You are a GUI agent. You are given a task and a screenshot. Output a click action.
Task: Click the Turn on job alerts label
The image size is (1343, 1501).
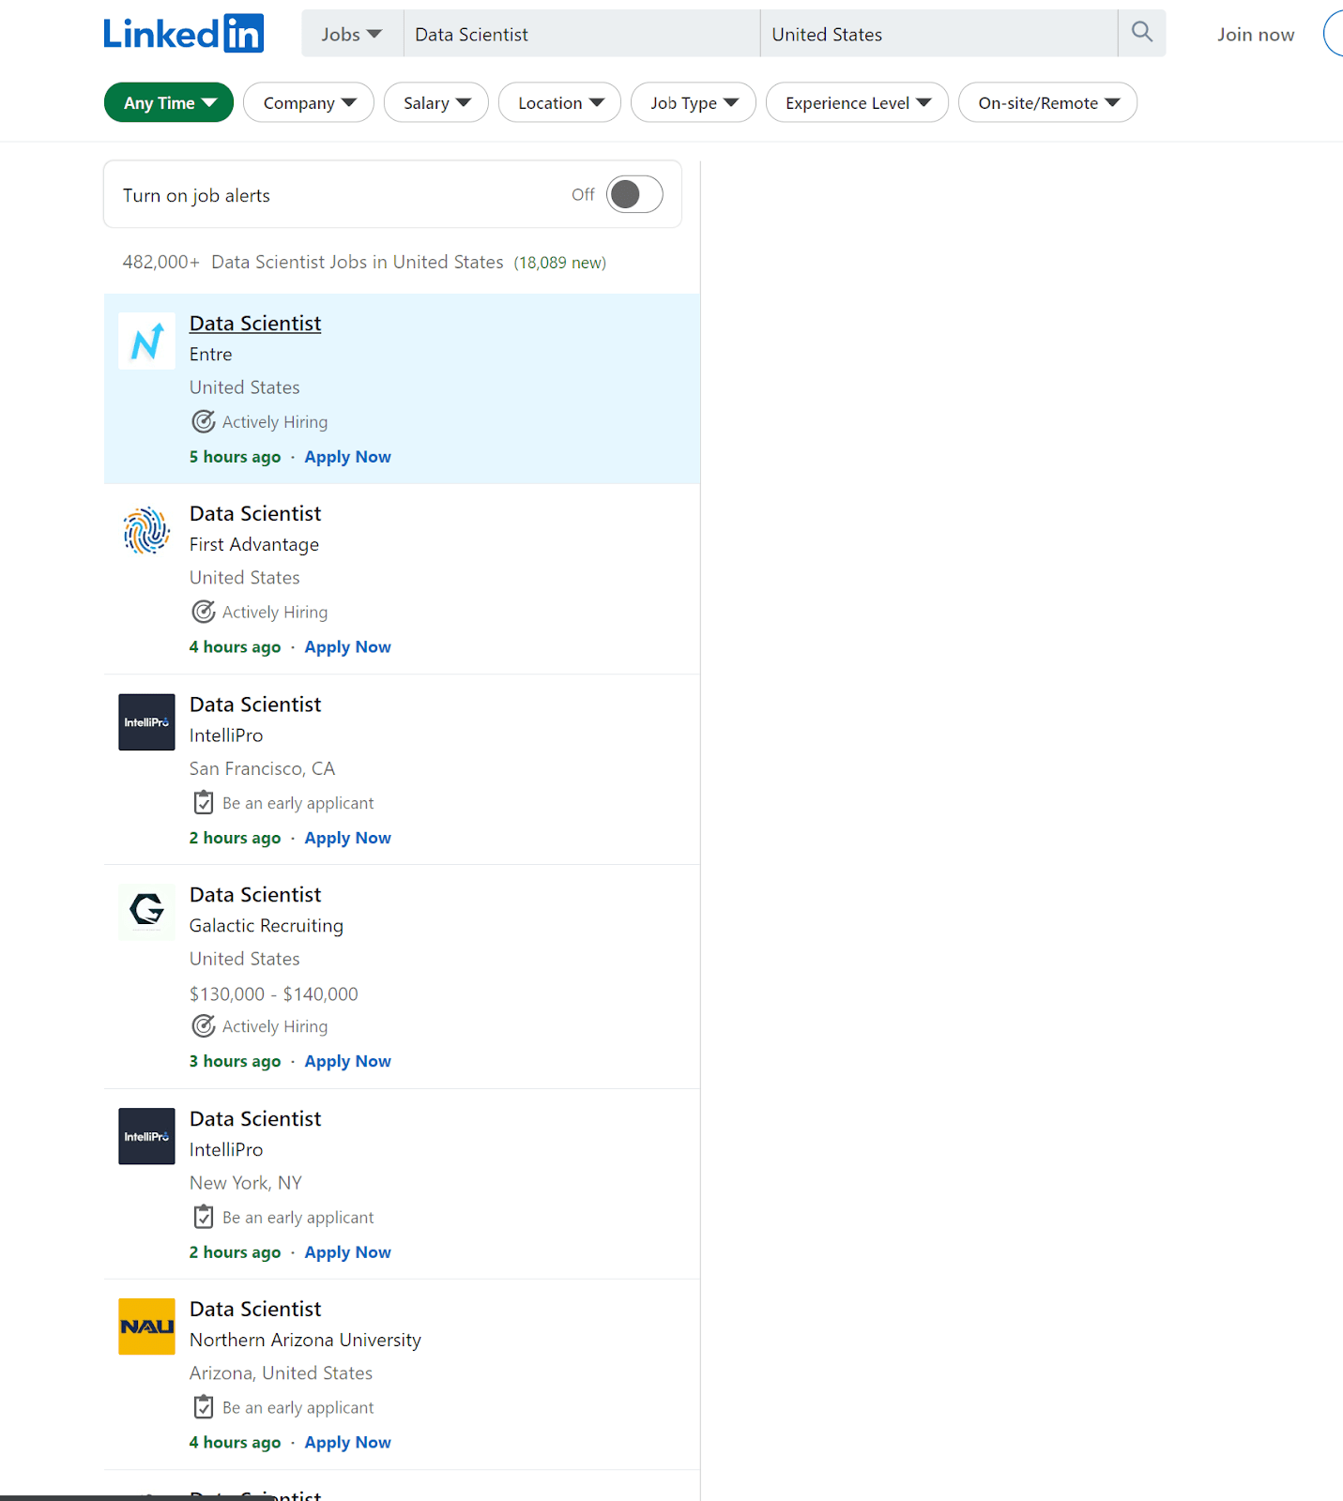[196, 195]
